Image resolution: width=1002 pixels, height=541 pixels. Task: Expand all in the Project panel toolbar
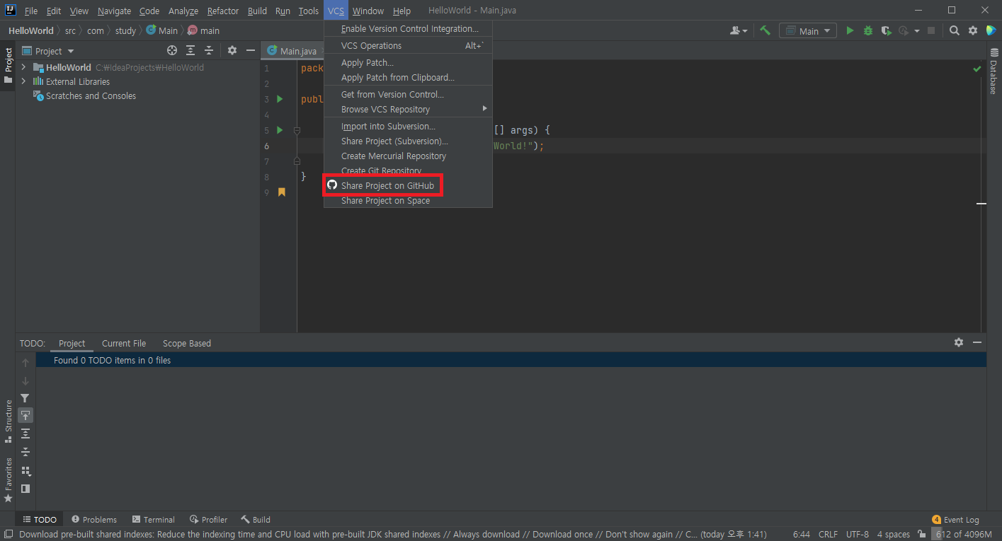190,50
